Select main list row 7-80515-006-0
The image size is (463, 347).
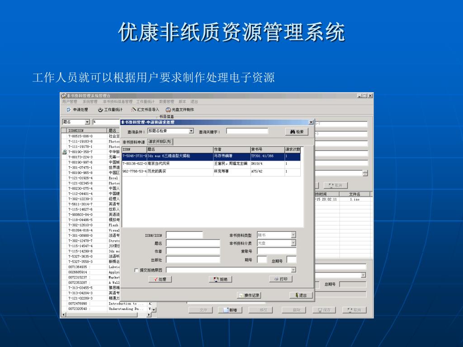point(90,136)
